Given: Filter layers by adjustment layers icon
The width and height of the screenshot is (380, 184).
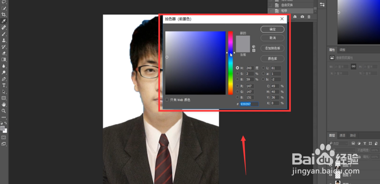Looking at the screenshot, I should point(359,143).
